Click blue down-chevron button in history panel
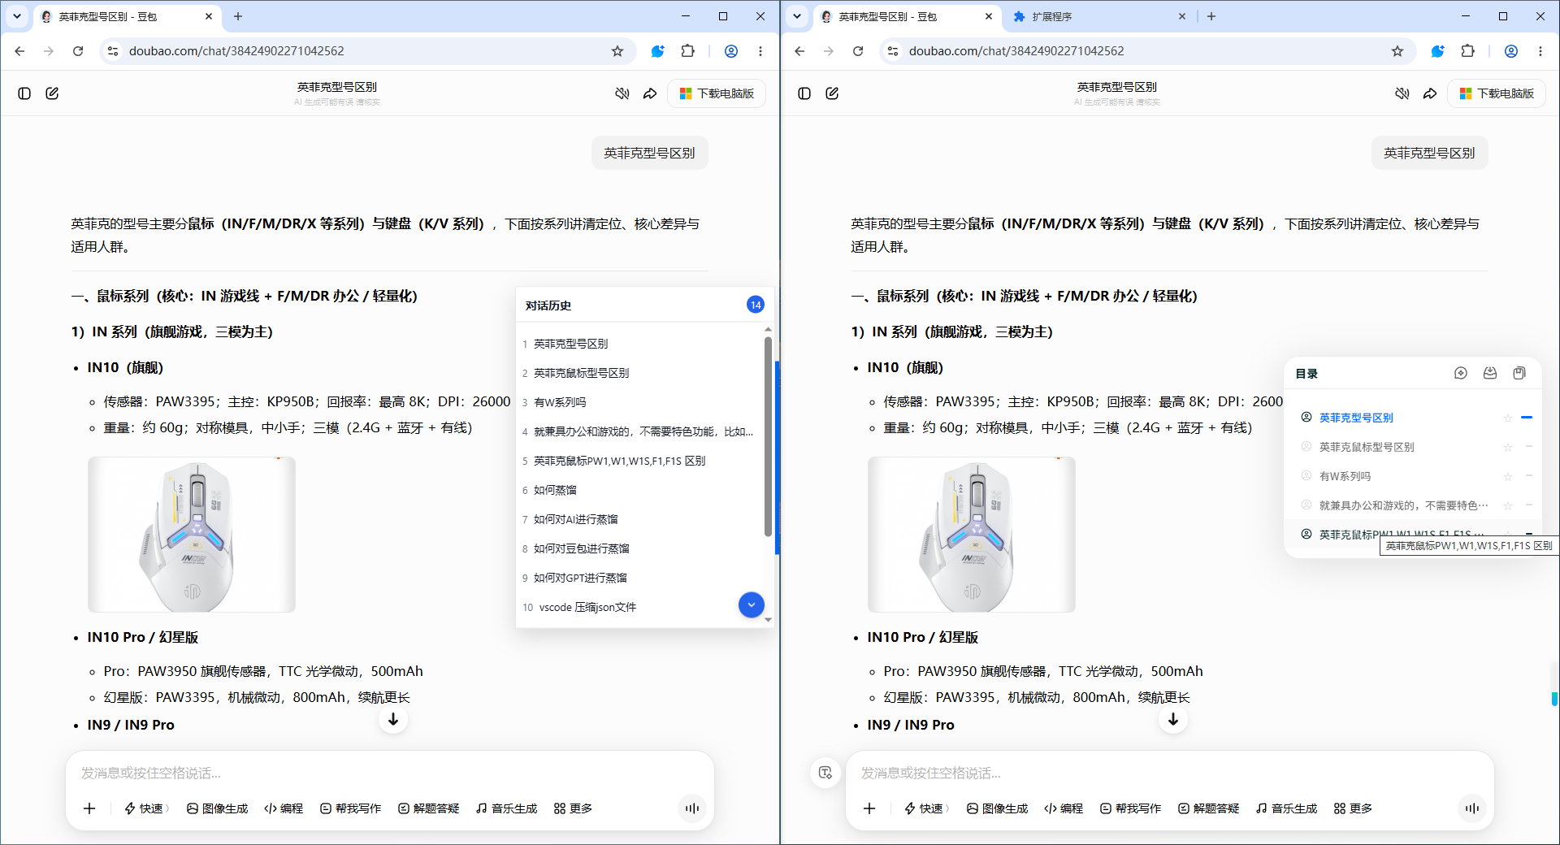This screenshot has width=1560, height=845. 752,604
